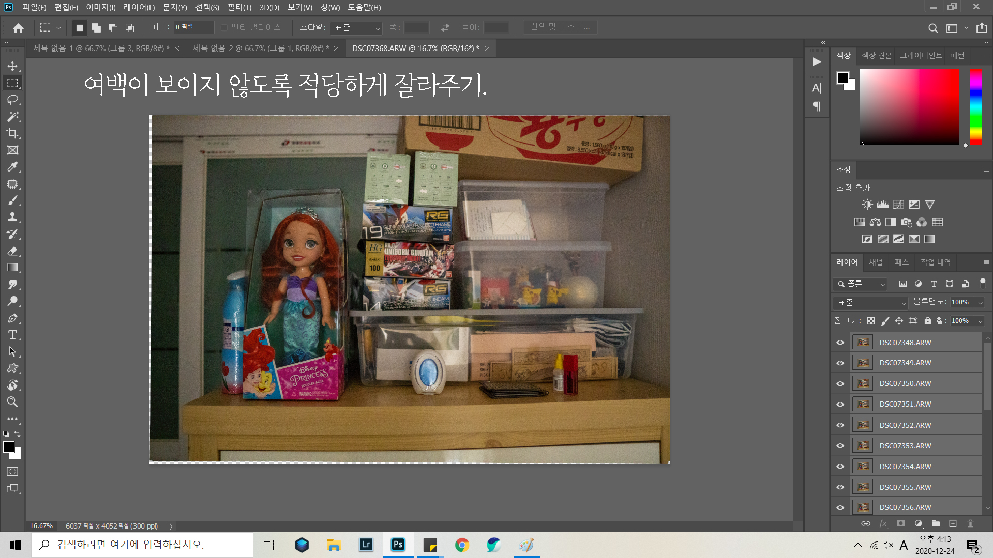Select the Clone Stamp tool
The width and height of the screenshot is (993, 558).
point(12,218)
